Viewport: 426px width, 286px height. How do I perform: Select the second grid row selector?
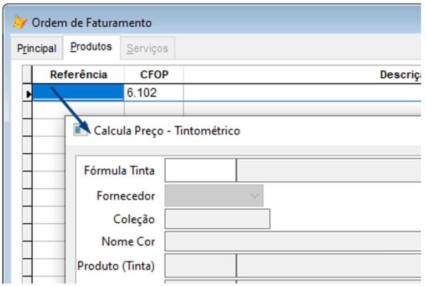[x=27, y=109]
